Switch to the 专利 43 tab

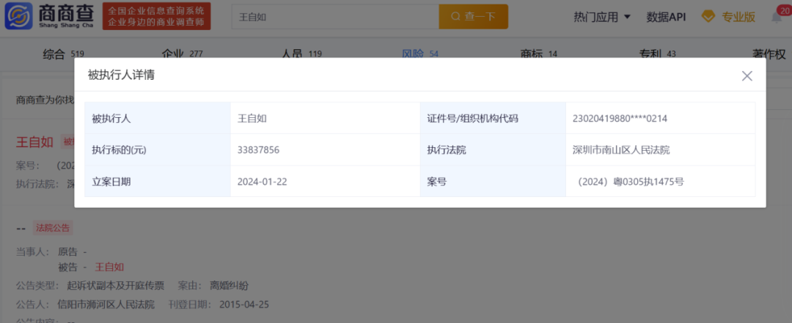pyautogui.click(x=658, y=54)
